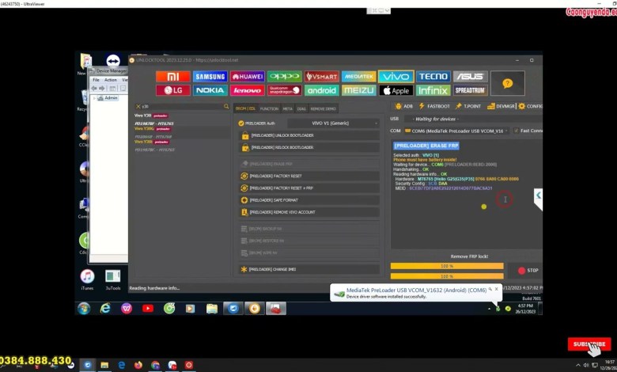Open the CONFIG gear button
The width and height of the screenshot is (617, 372).
(x=531, y=106)
